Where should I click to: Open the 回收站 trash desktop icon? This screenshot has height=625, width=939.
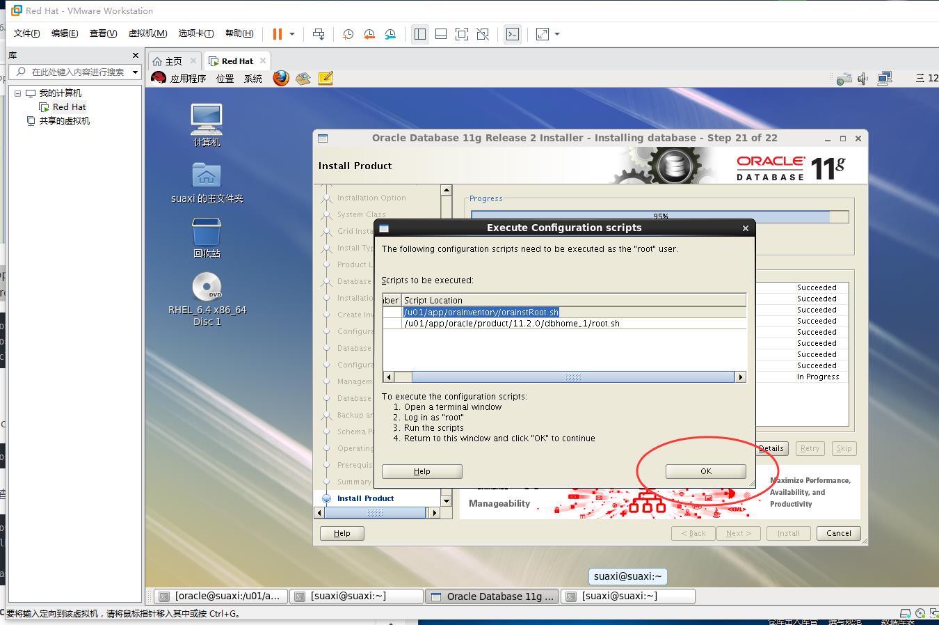click(x=207, y=238)
